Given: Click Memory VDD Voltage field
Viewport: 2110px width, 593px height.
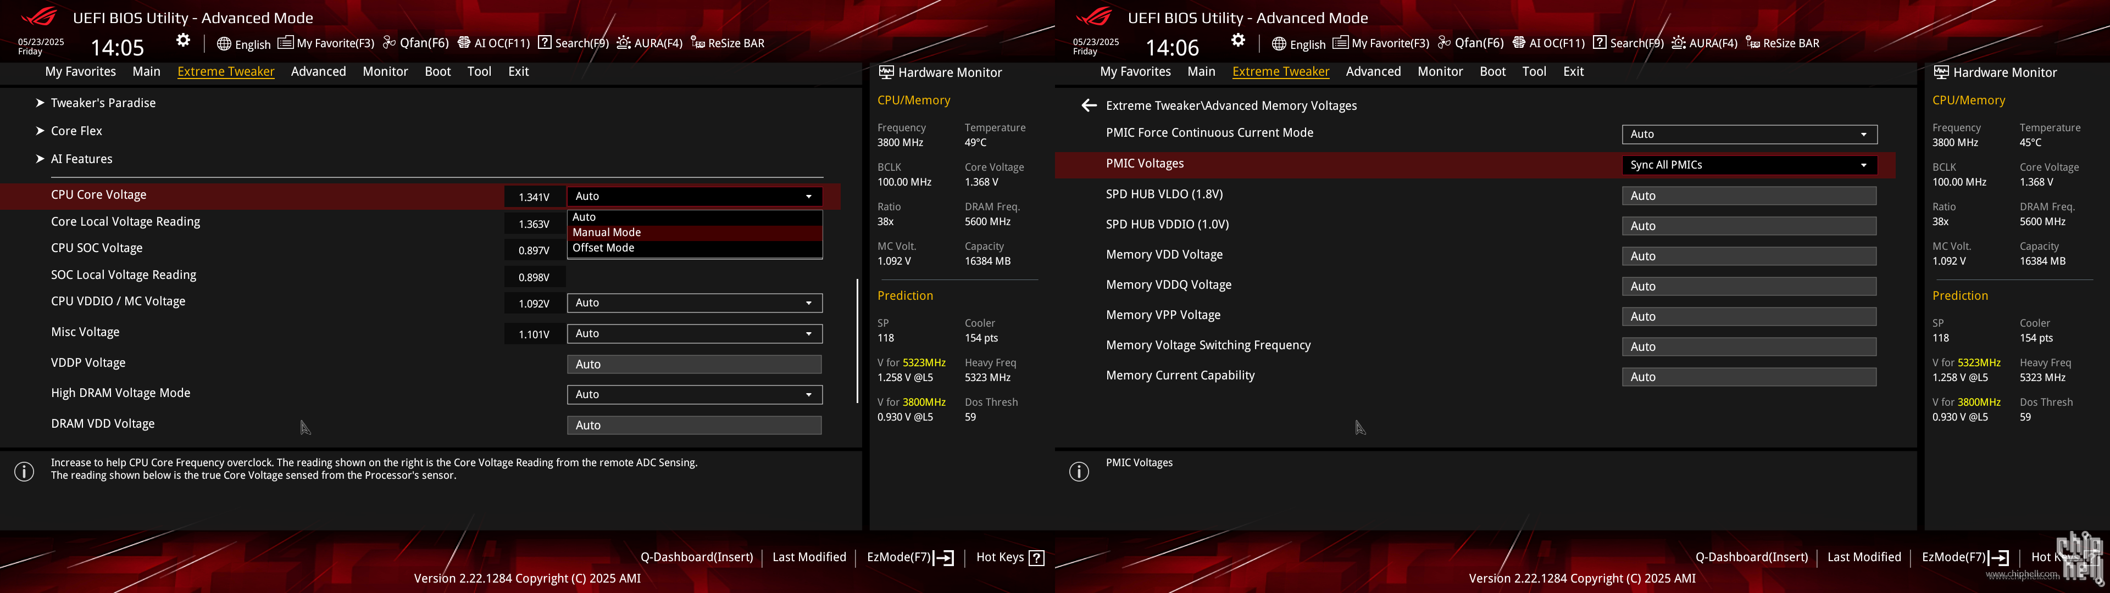Looking at the screenshot, I should [x=1750, y=256].
